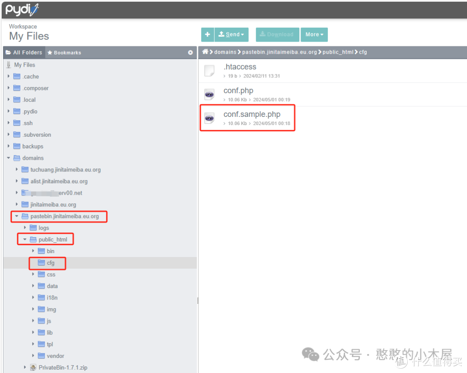The image size is (467, 373).
Task: Open the lib folder in tree
Action: [x=49, y=332]
